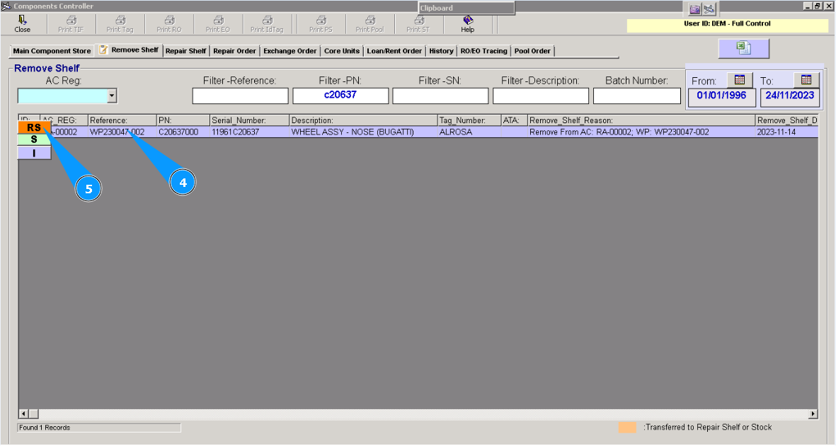Click the User ID: DEM - Full Control label
836x446 pixels.
pos(727,24)
